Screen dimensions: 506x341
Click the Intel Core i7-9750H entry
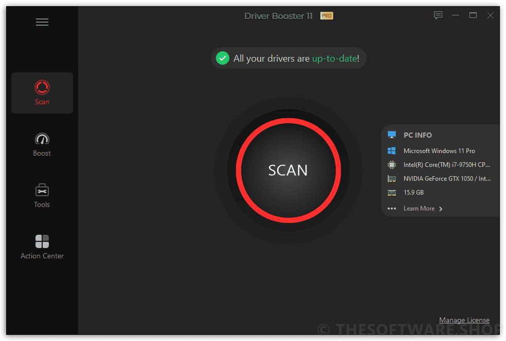coord(447,165)
